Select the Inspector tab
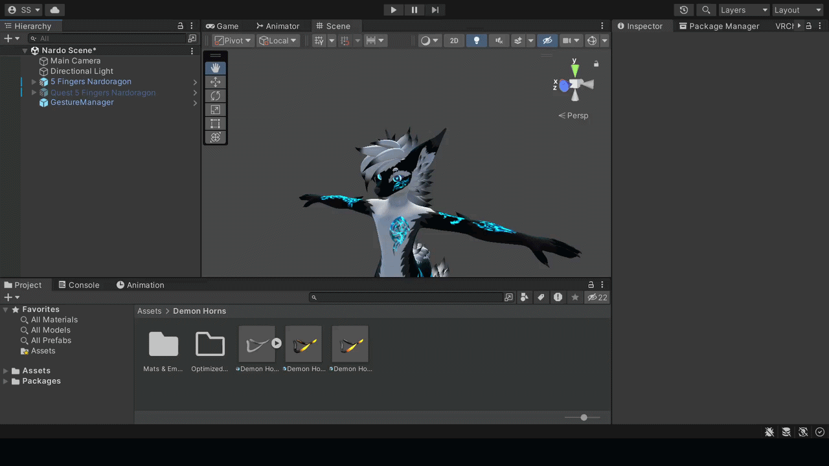This screenshot has width=829, height=466. tap(640, 26)
